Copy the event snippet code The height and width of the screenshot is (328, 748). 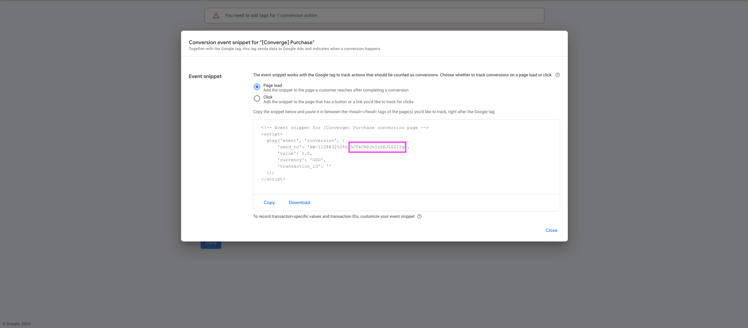click(269, 203)
